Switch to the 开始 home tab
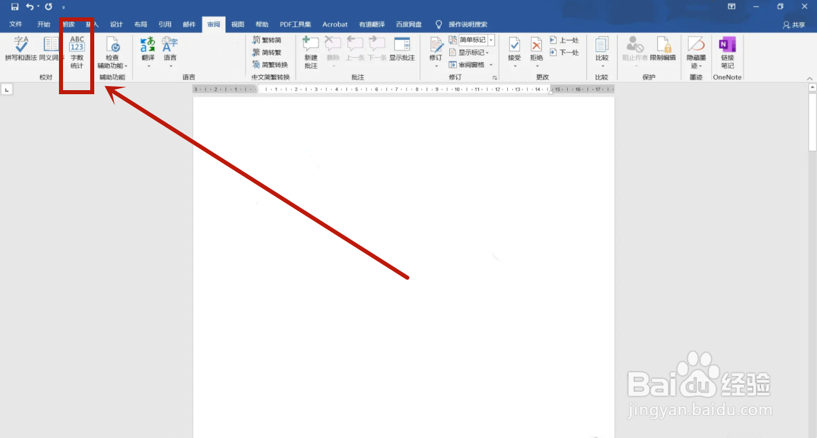The height and width of the screenshot is (438, 817). click(x=44, y=24)
